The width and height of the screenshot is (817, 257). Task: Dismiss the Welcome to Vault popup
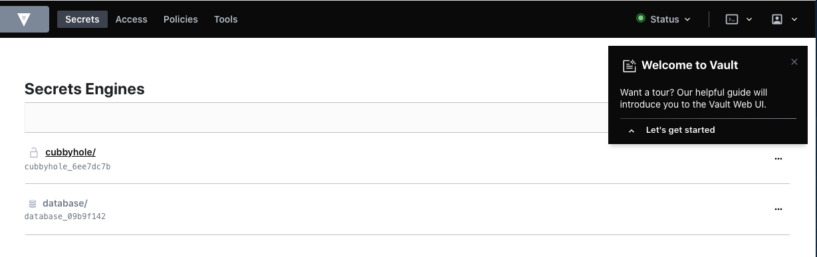coord(794,62)
